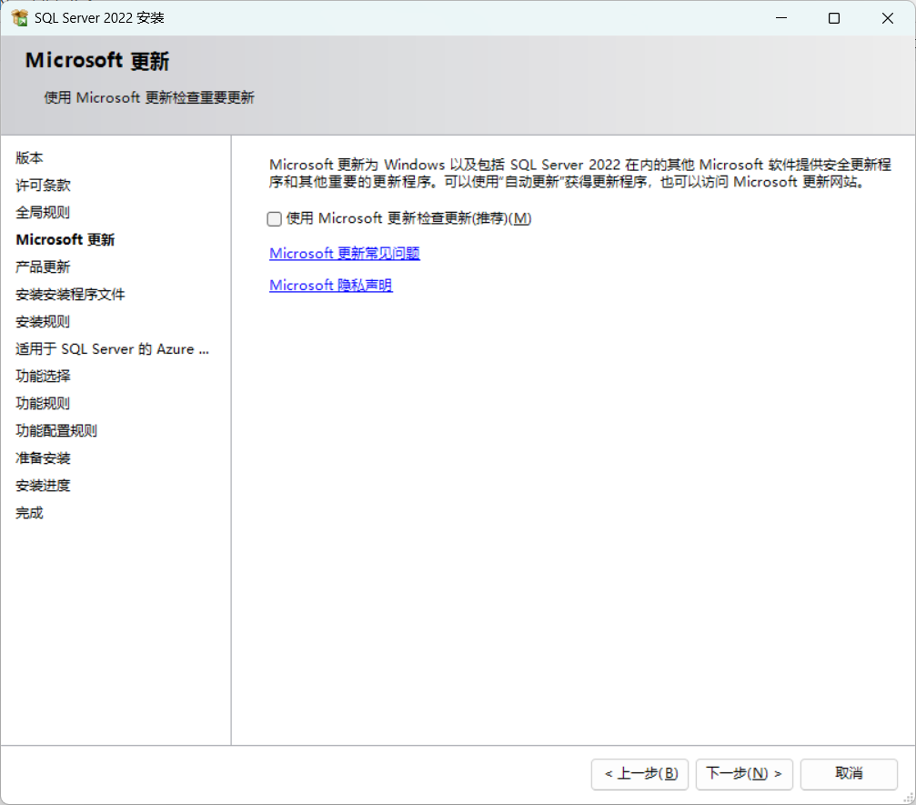Enable the "使用 Microsoft 更新检查更新" checkbox
The image size is (916, 805).
pos(274,218)
